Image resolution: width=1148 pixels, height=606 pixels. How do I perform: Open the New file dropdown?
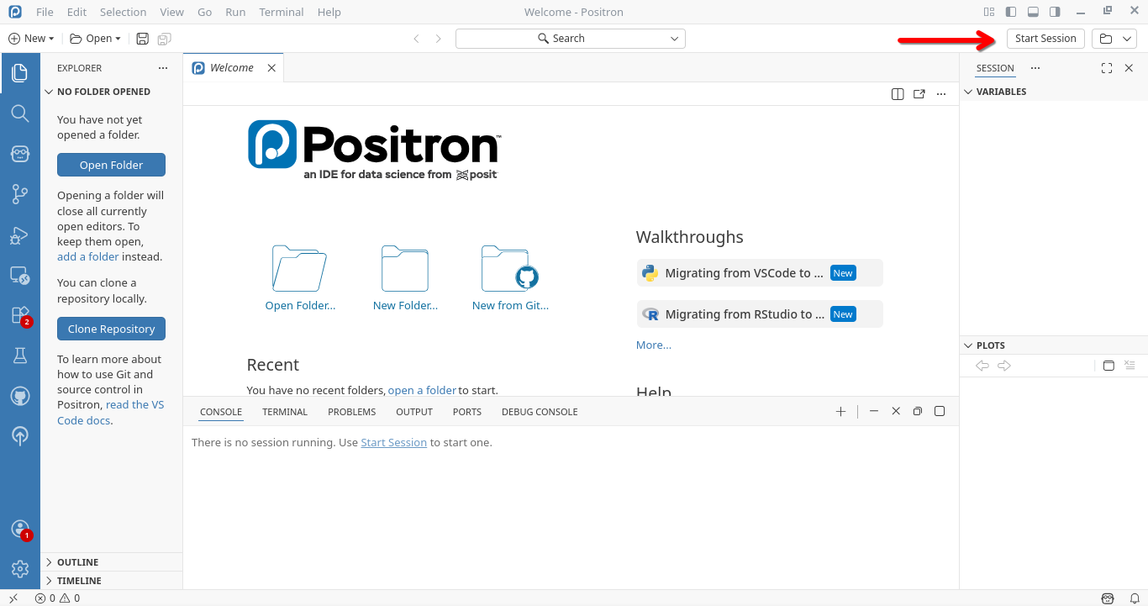point(31,39)
